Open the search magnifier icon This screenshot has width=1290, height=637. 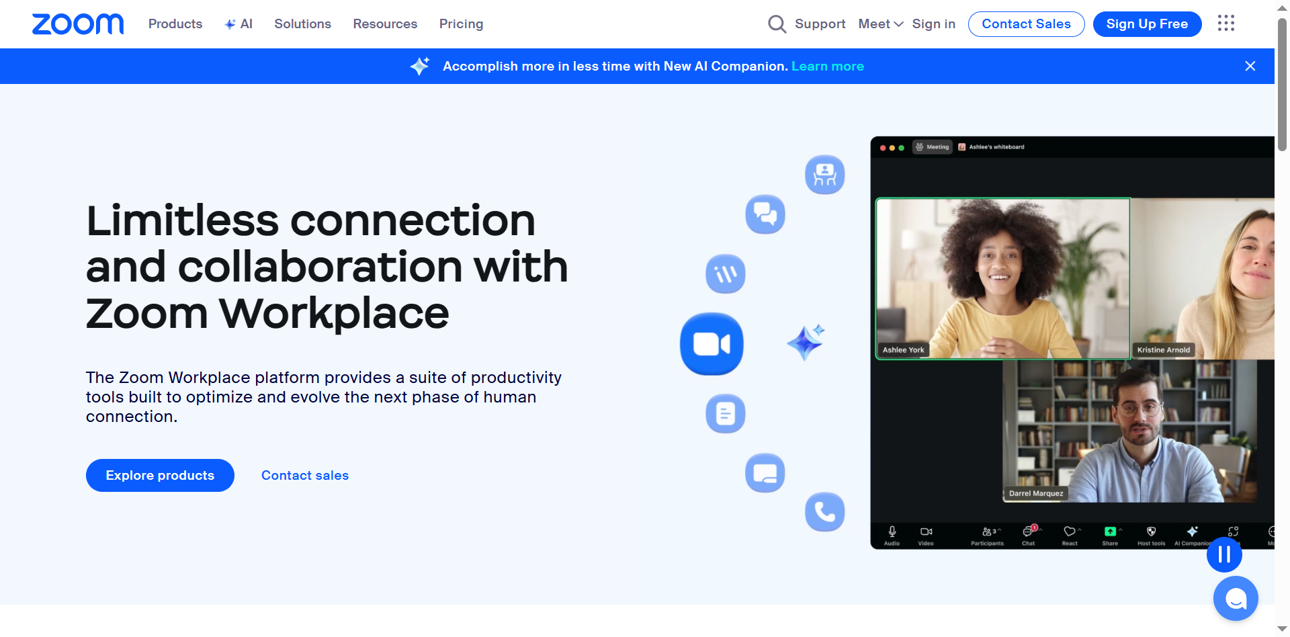pyautogui.click(x=777, y=24)
